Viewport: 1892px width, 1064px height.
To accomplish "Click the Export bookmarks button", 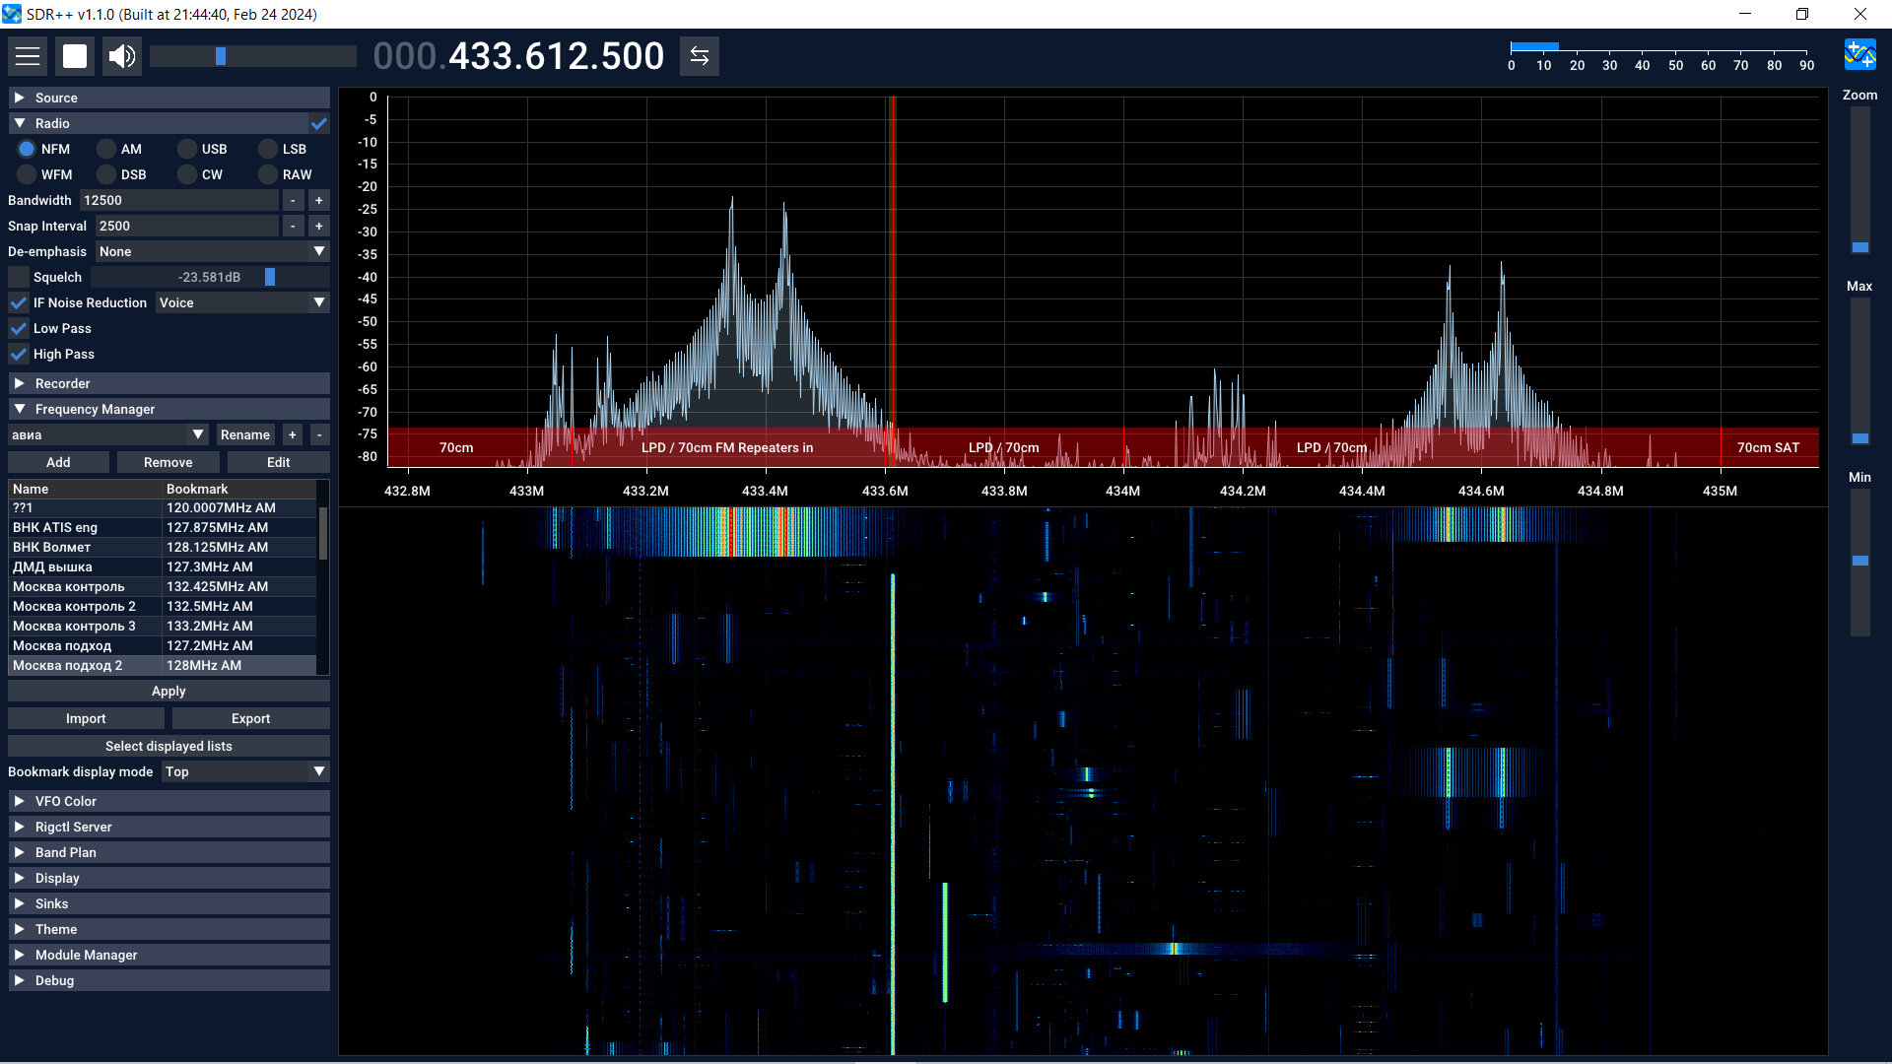I will (250, 718).
